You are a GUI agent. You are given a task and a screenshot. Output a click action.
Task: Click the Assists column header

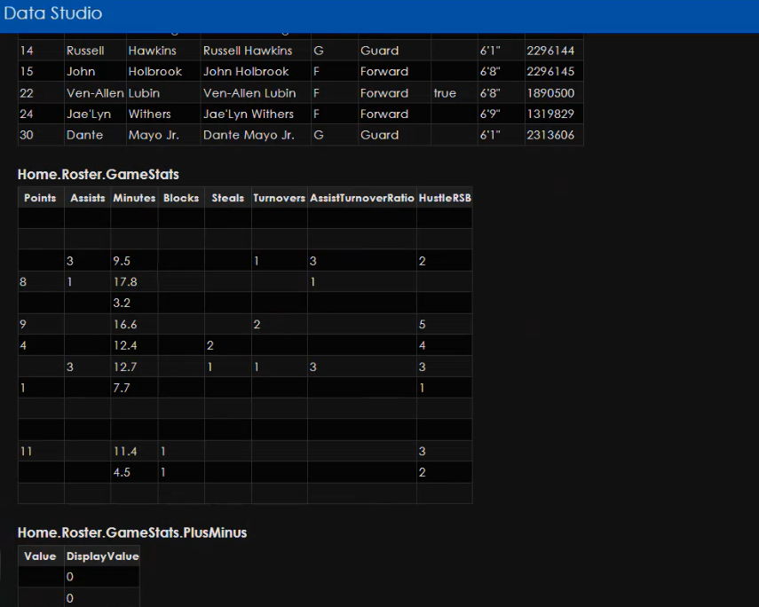click(x=87, y=198)
